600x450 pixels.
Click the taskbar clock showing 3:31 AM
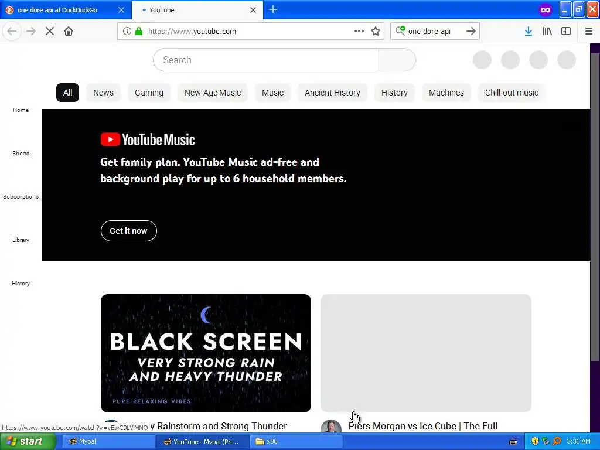(578, 442)
